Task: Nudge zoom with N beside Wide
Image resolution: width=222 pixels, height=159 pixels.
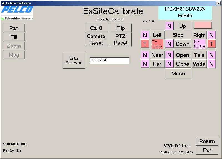Action: pos(211,64)
